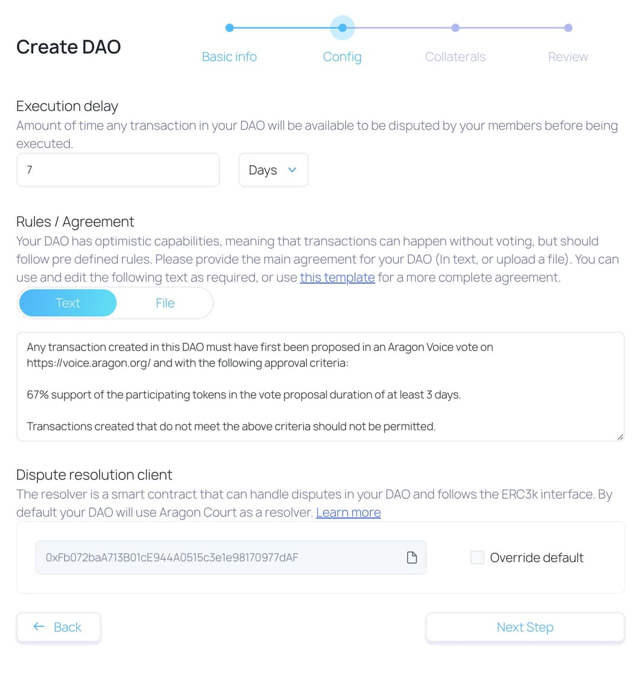Switch to the File agreement toggle
639x673 pixels.
click(x=165, y=302)
